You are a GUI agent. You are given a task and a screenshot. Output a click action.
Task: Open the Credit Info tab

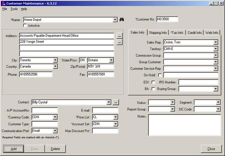tap(194, 33)
